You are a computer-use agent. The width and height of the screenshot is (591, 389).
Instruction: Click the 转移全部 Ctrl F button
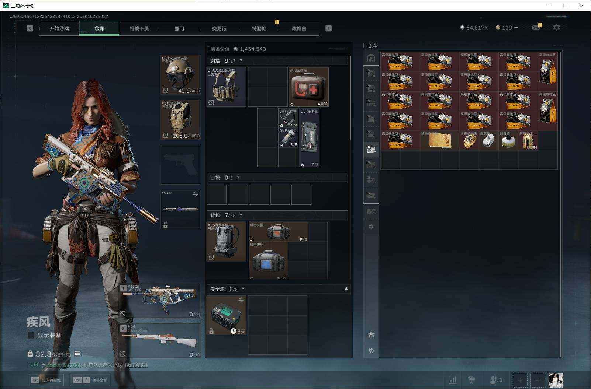click(90, 380)
